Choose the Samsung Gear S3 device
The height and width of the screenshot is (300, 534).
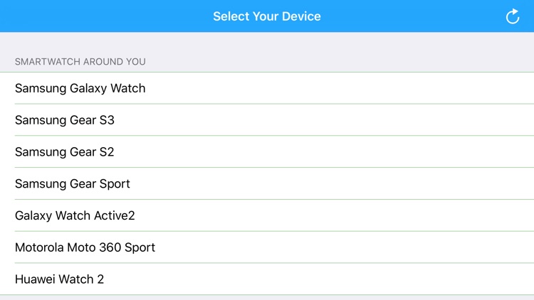click(x=267, y=120)
